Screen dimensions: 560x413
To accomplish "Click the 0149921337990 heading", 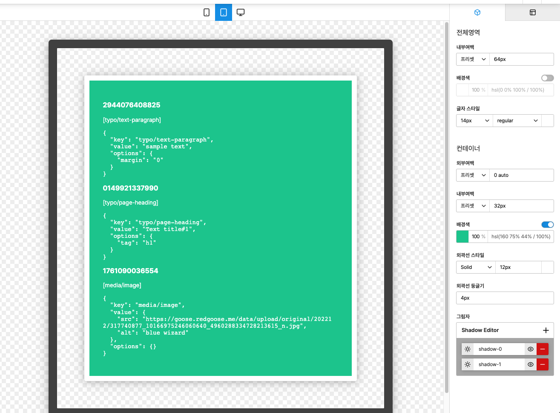I will (x=130, y=188).
